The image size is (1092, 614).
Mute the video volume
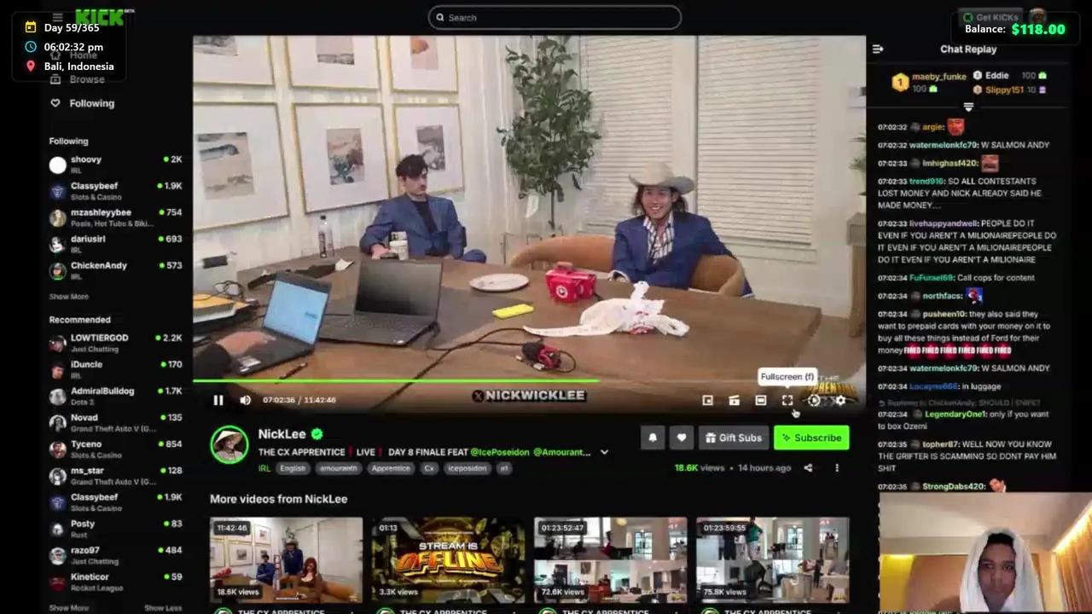pos(245,400)
